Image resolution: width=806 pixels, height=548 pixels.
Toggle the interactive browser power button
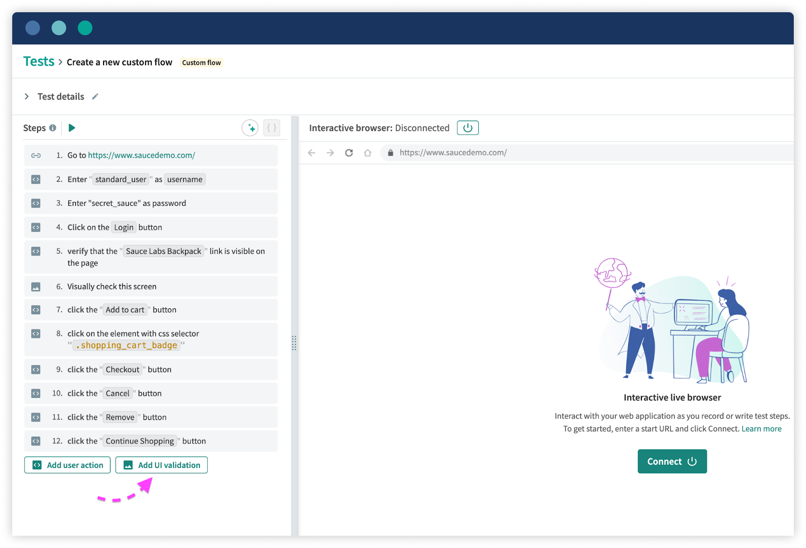[x=467, y=128]
